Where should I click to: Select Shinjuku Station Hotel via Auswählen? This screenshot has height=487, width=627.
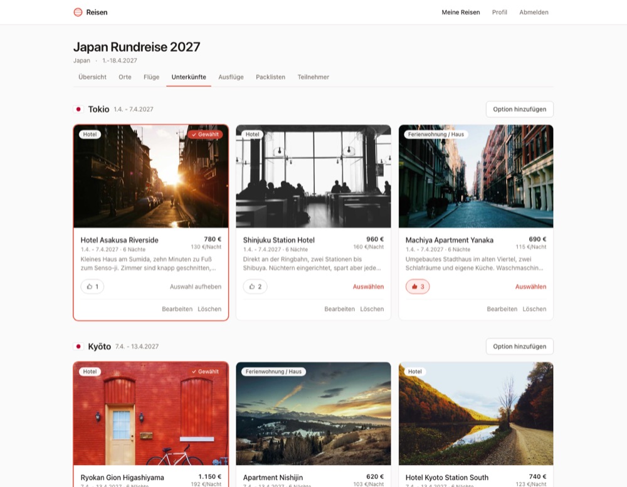pyautogui.click(x=368, y=286)
